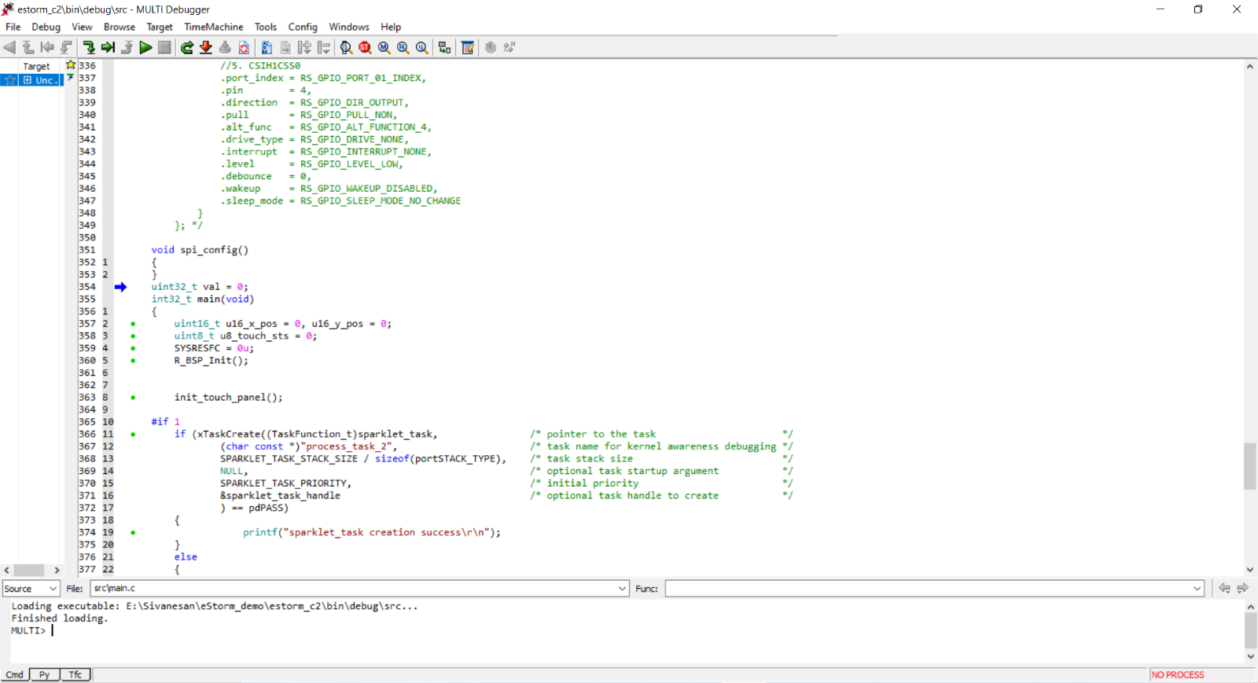Toggle breakpoint dot at init_touch_panel line 363
Screen dimensions: 1258x683
click(133, 398)
